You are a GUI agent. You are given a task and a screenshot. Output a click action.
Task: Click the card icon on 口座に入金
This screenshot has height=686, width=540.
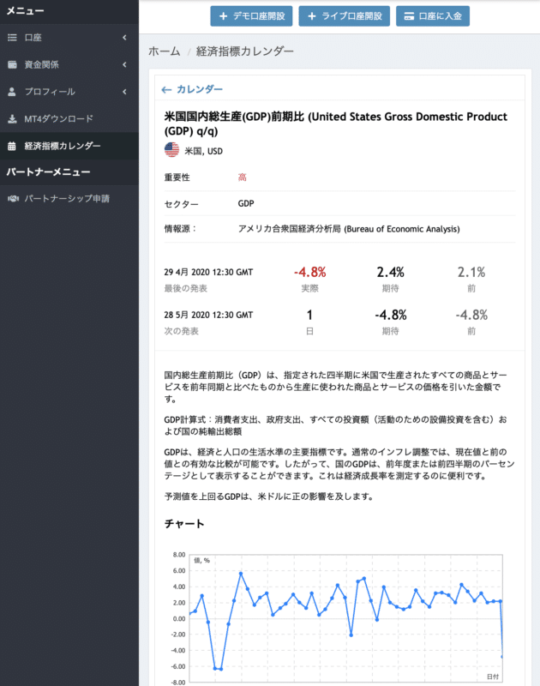pos(409,16)
